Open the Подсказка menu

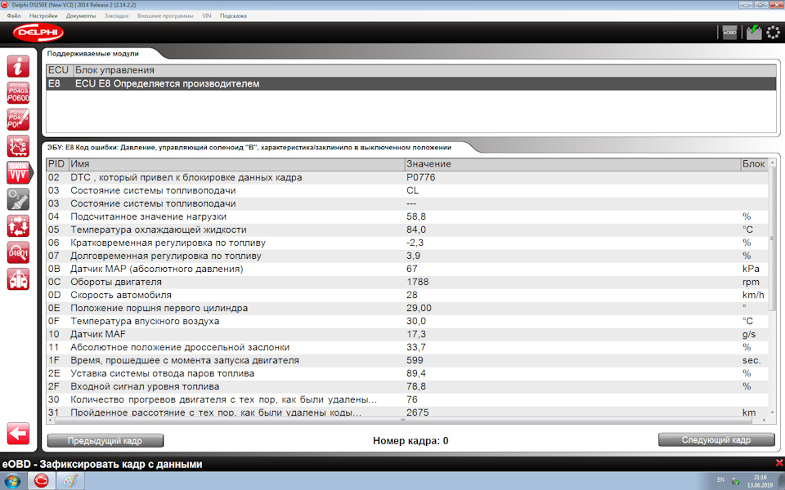(233, 16)
